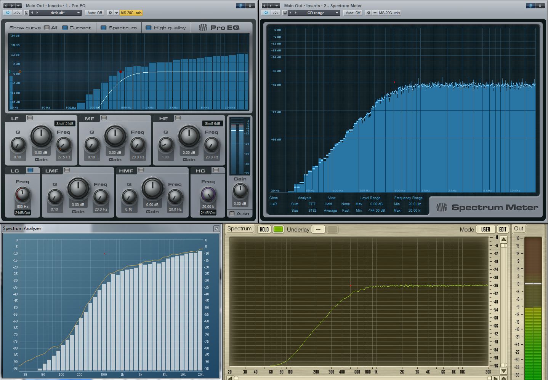The image size is (548, 380).
Task: Toggle Show curve Current checkbox
Action: point(65,27)
